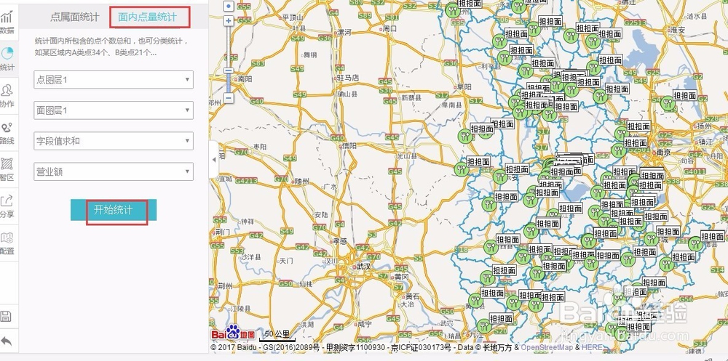The image size is (728, 361).
Task: Click the 安陆 city label on map
Action: (321, 216)
